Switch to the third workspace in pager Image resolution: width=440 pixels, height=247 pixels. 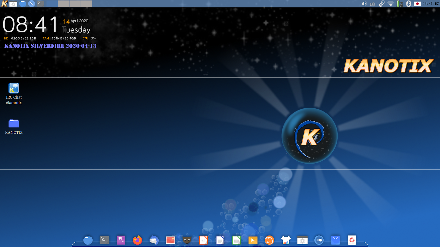(75, 4)
